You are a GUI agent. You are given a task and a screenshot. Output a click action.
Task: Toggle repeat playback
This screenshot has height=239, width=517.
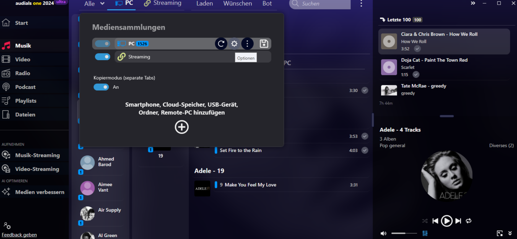pyautogui.click(x=469, y=221)
